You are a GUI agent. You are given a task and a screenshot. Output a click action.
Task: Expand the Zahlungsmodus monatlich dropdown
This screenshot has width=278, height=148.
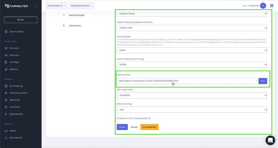coord(192,95)
